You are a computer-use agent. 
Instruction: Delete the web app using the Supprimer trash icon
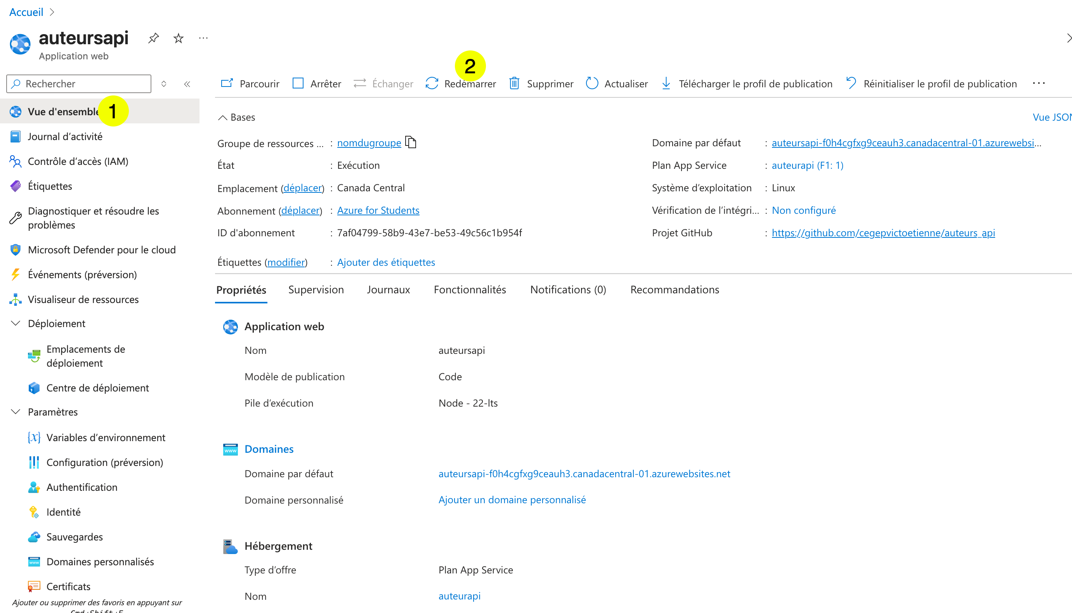515,83
